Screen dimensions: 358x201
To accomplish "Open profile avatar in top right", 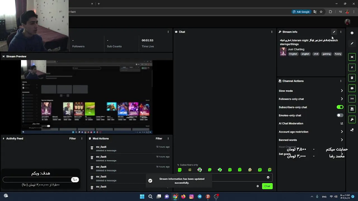I will point(347,22).
